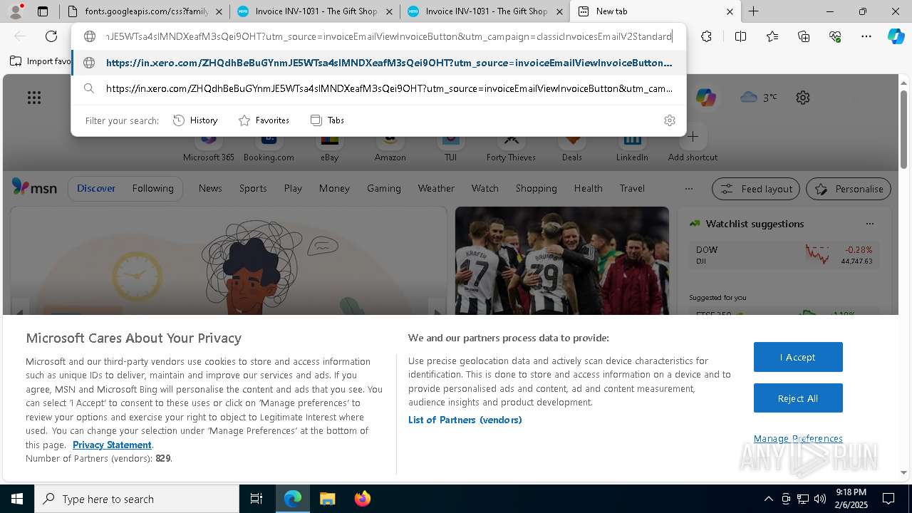This screenshot has height=513, width=912.
Task: Refresh the page with the reload icon
Action: [51, 36]
